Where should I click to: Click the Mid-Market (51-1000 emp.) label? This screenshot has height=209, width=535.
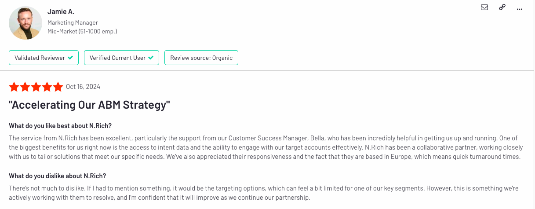(82, 32)
